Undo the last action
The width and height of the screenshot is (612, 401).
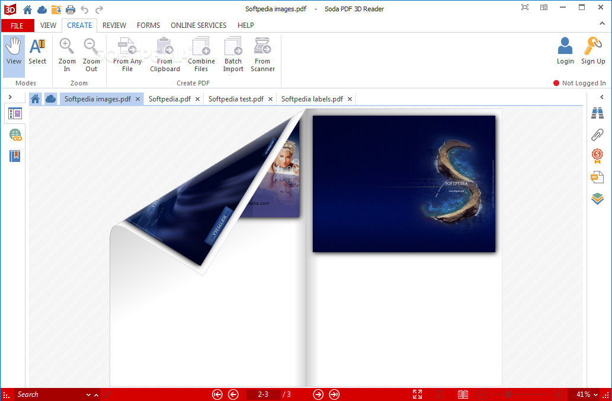point(85,9)
